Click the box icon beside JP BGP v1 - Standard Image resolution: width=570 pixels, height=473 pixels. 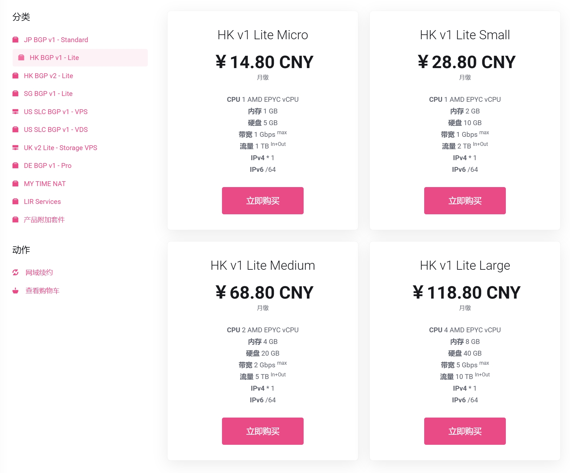click(x=15, y=40)
